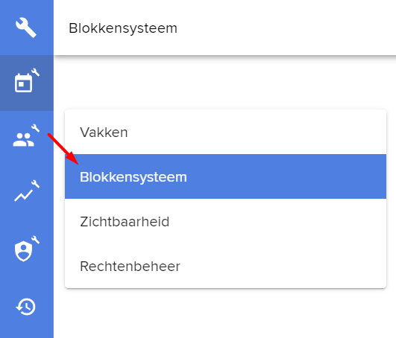Click the Zichtbaarheid text label
Screen dimensions: 396x338
[125, 222]
